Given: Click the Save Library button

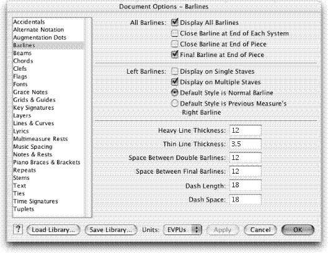Looking at the screenshot, I should coord(111,230).
